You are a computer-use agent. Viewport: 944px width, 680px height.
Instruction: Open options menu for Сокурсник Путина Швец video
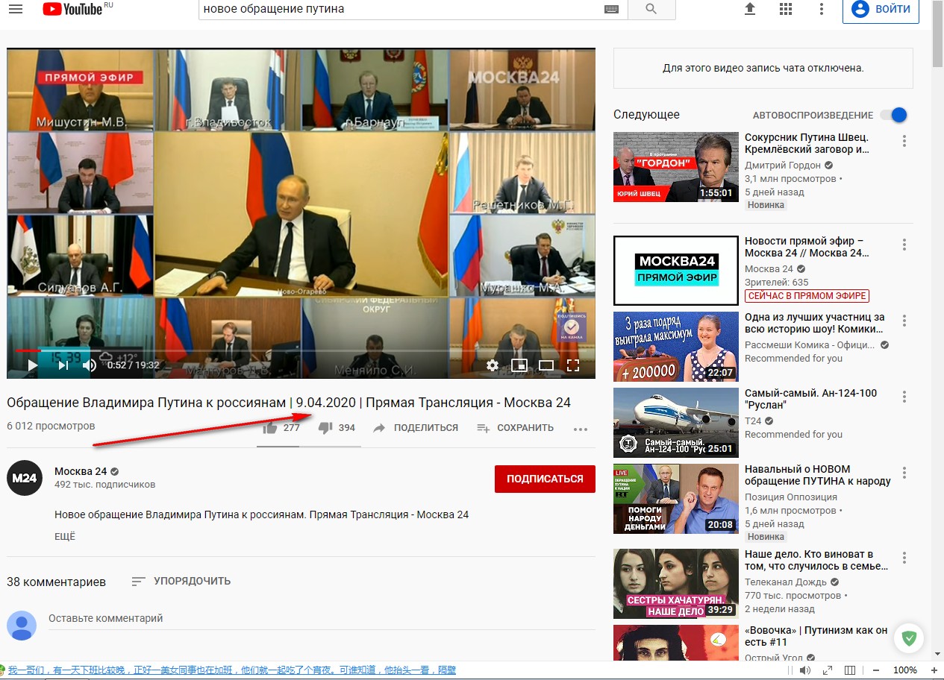[904, 141]
